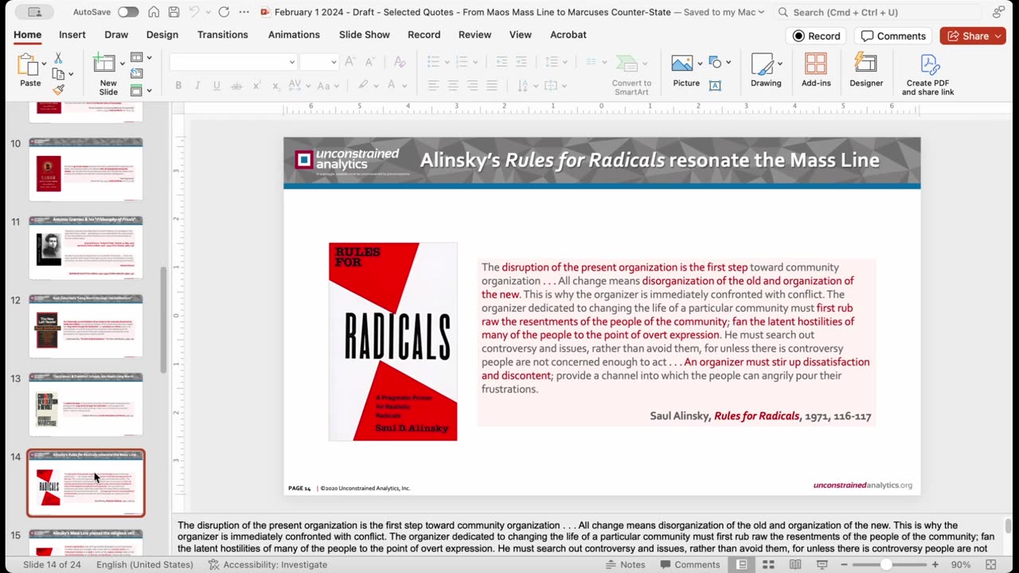1019x573 pixels.
Task: Toggle the AutoSave switch
Action: [x=127, y=12]
